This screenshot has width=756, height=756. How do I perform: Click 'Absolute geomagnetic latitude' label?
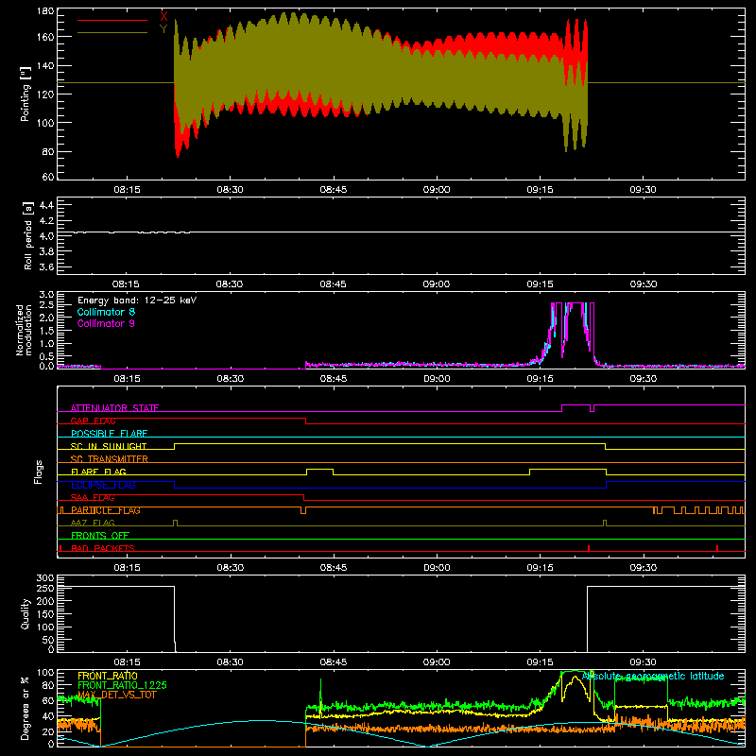pos(653,676)
